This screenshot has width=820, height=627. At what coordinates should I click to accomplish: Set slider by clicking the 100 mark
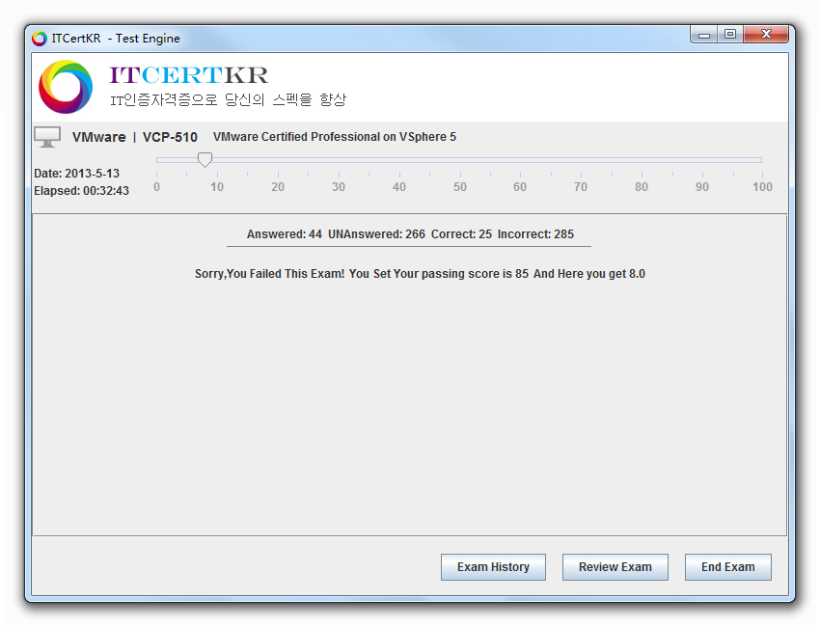tap(761, 160)
